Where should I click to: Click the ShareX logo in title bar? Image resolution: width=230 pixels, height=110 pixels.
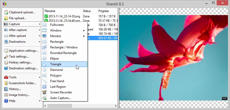coord(5,4)
